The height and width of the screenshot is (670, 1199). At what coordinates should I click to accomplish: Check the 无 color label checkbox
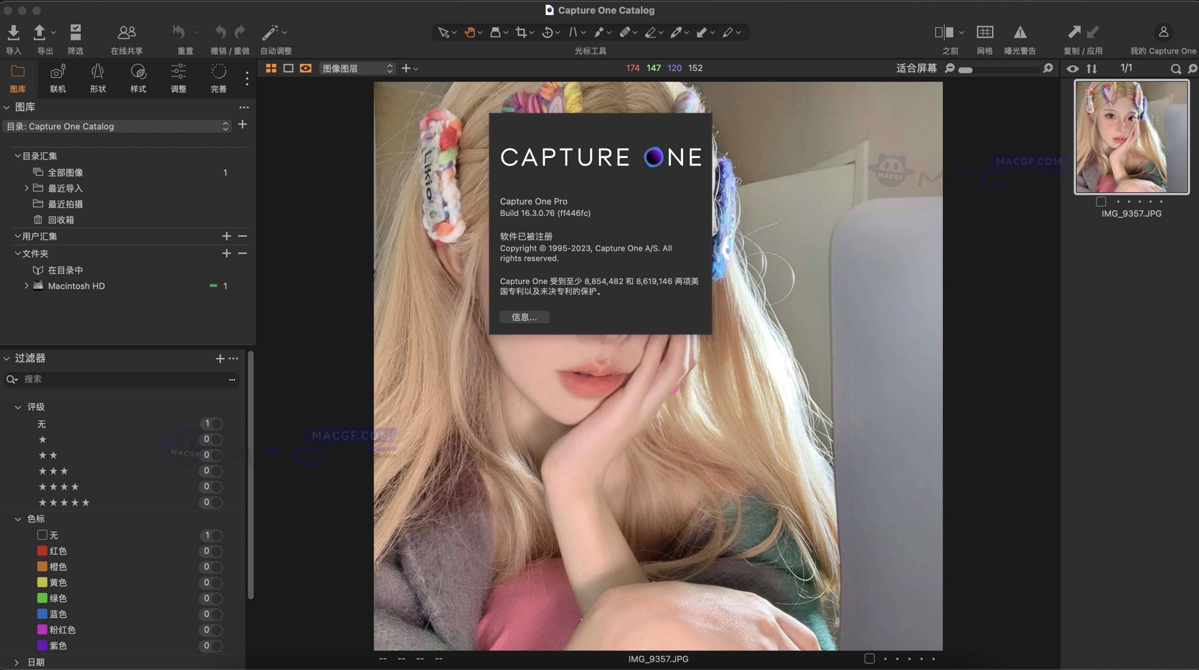coord(42,535)
